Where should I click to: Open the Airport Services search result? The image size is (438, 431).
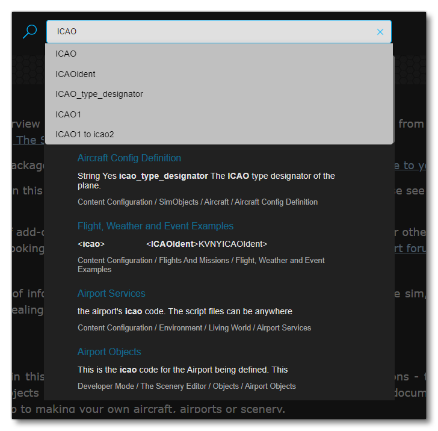click(x=111, y=294)
